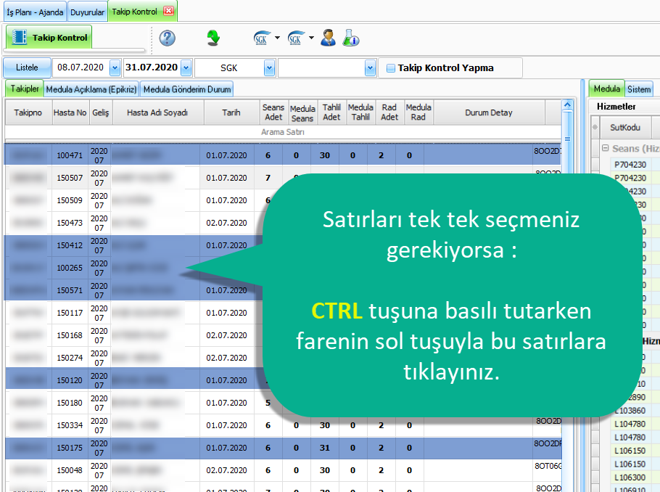Click the Medula Seans column header
Screen dimensions: 660x492
click(x=302, y=113)
